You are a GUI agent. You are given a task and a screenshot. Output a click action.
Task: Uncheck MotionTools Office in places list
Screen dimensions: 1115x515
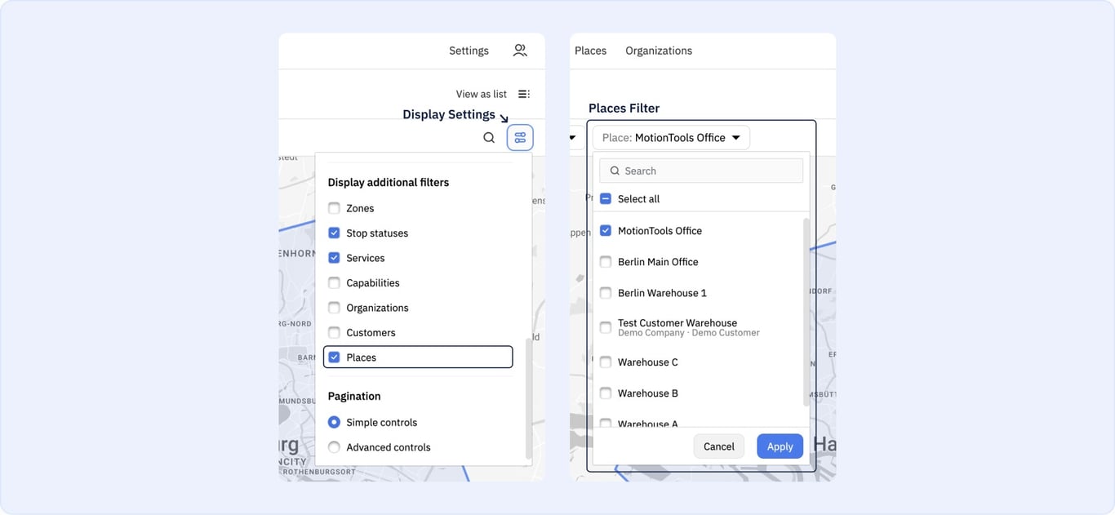(x=606, y=231)
